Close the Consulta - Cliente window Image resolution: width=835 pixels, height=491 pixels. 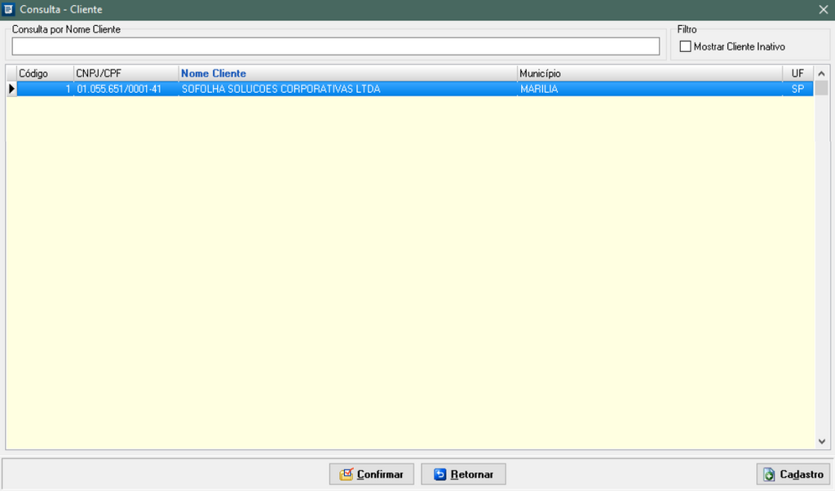point(823,9)
